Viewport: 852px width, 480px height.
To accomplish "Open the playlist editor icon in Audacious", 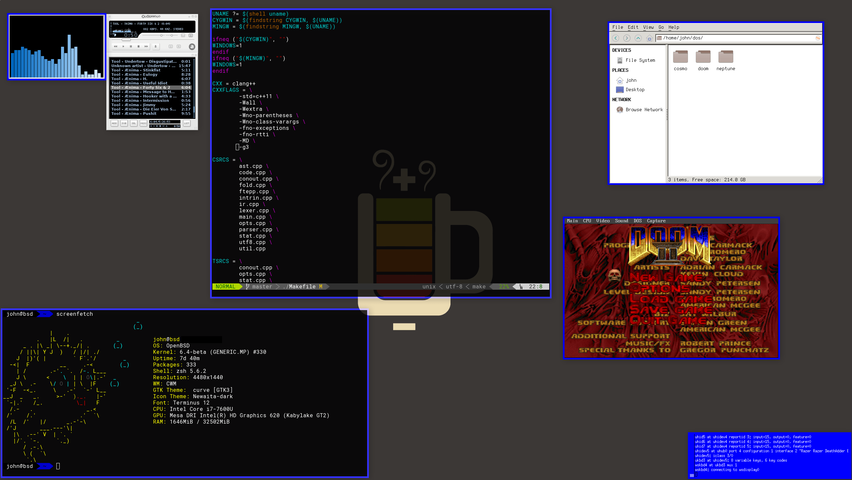I will (x=191, y=36).
